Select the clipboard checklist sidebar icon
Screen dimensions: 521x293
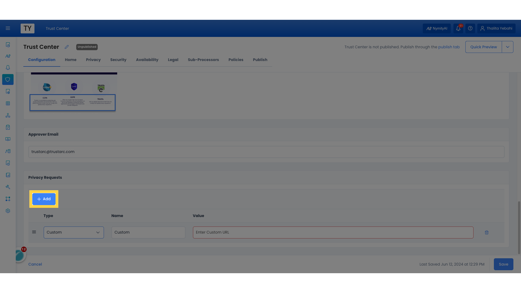coord(8,127)
